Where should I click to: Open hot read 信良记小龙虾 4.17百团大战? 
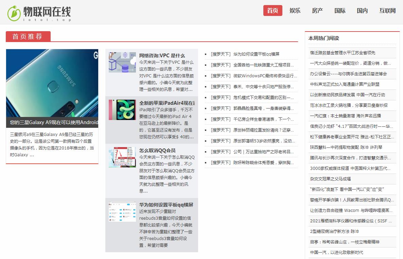(x=351, y=126)
